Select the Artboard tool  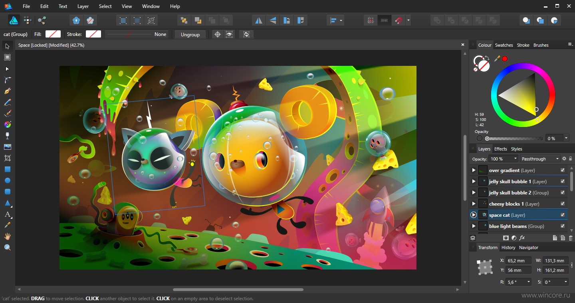[x=7, y=57]
